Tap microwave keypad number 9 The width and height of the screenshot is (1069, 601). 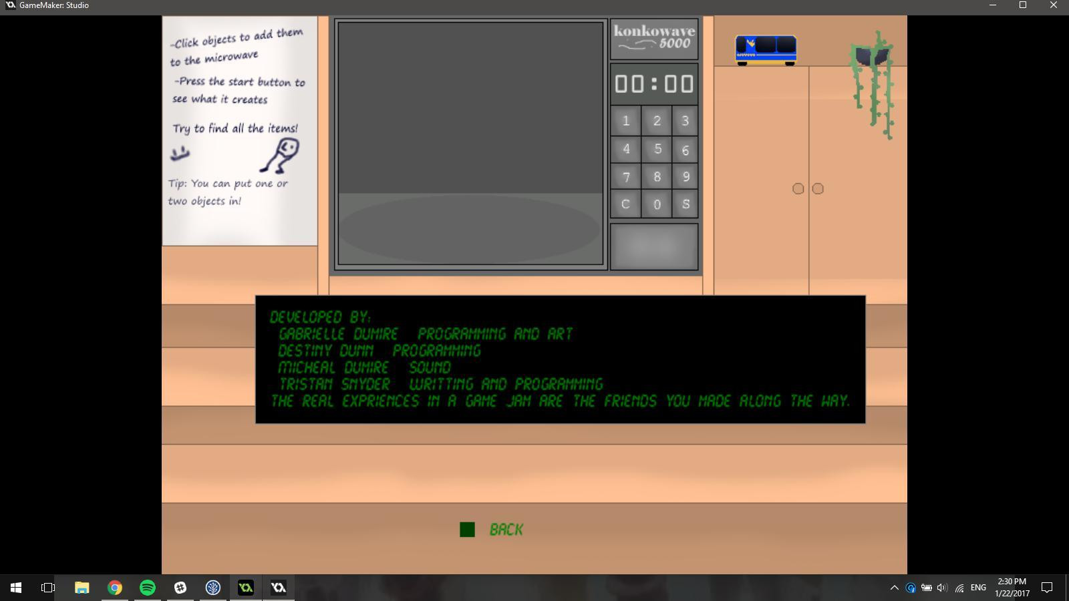(685, 177)
